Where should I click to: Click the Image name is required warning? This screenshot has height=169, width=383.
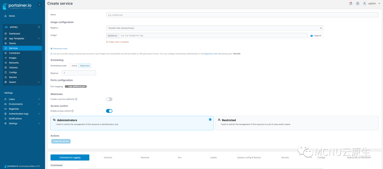tap(117, 42)
